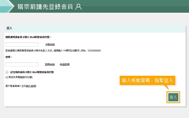
Task: Open the 密碼查詢 link
Action: [50, 65]
